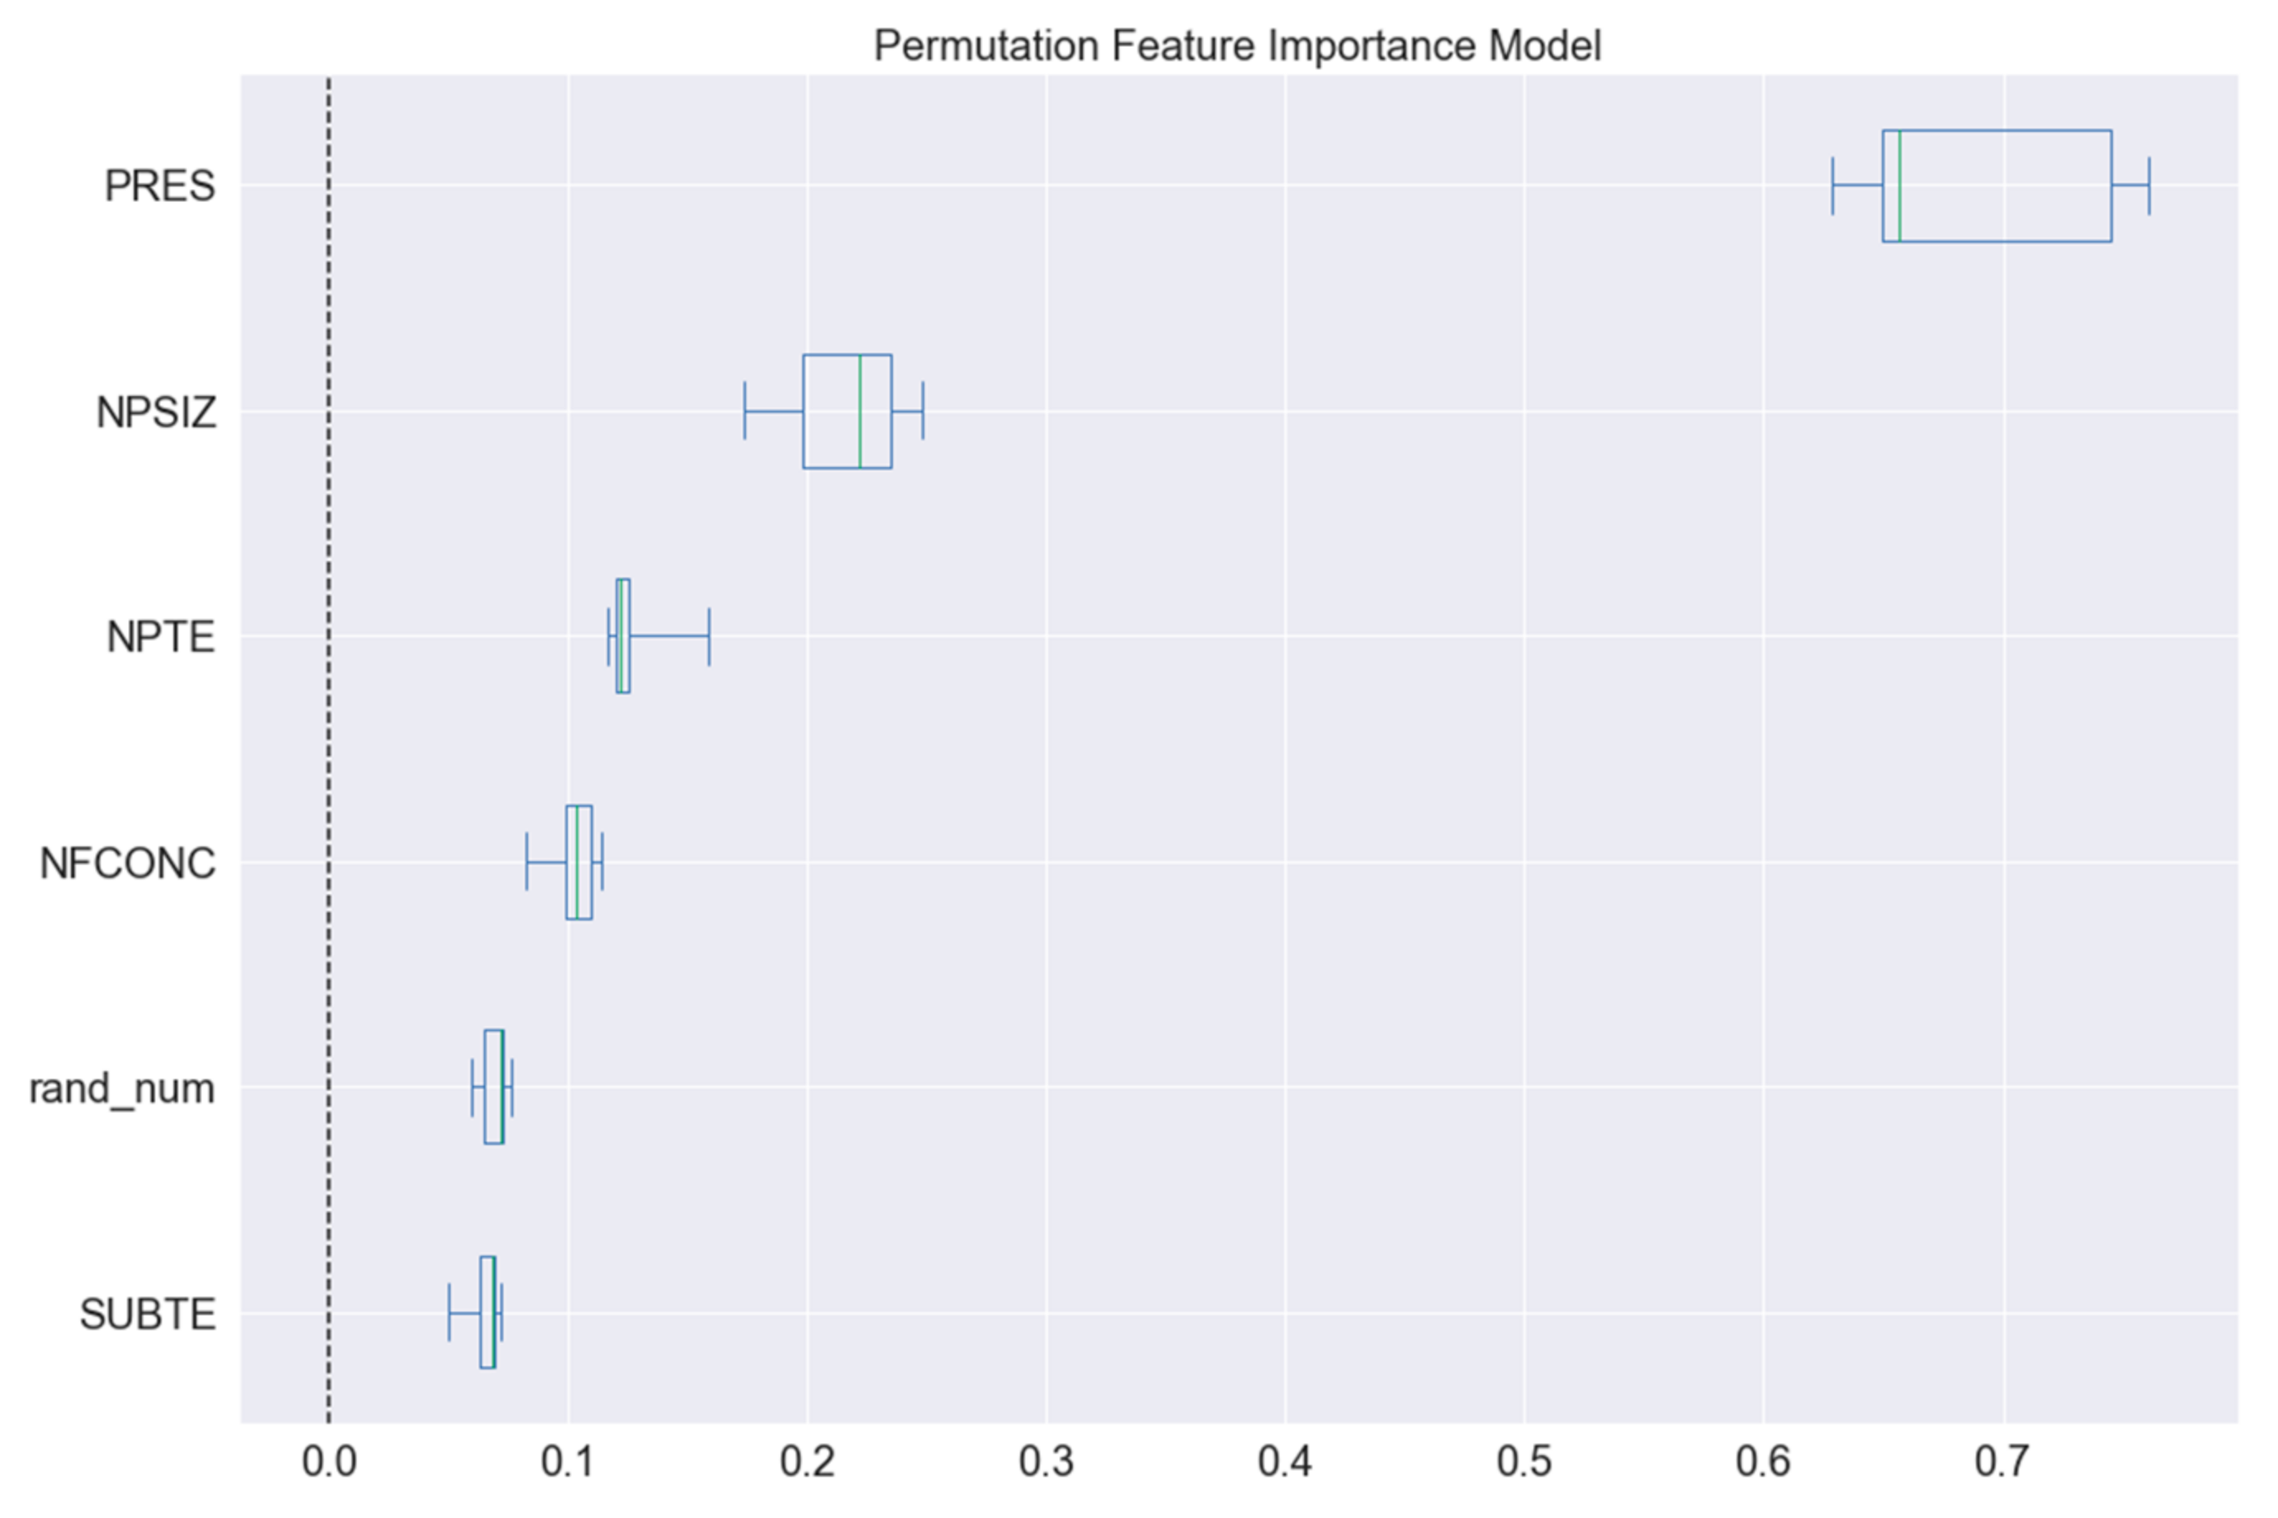This screenshot has height=1518, width=2278.
Task: Click the NFCONC feature label
Action: [128, 864]
